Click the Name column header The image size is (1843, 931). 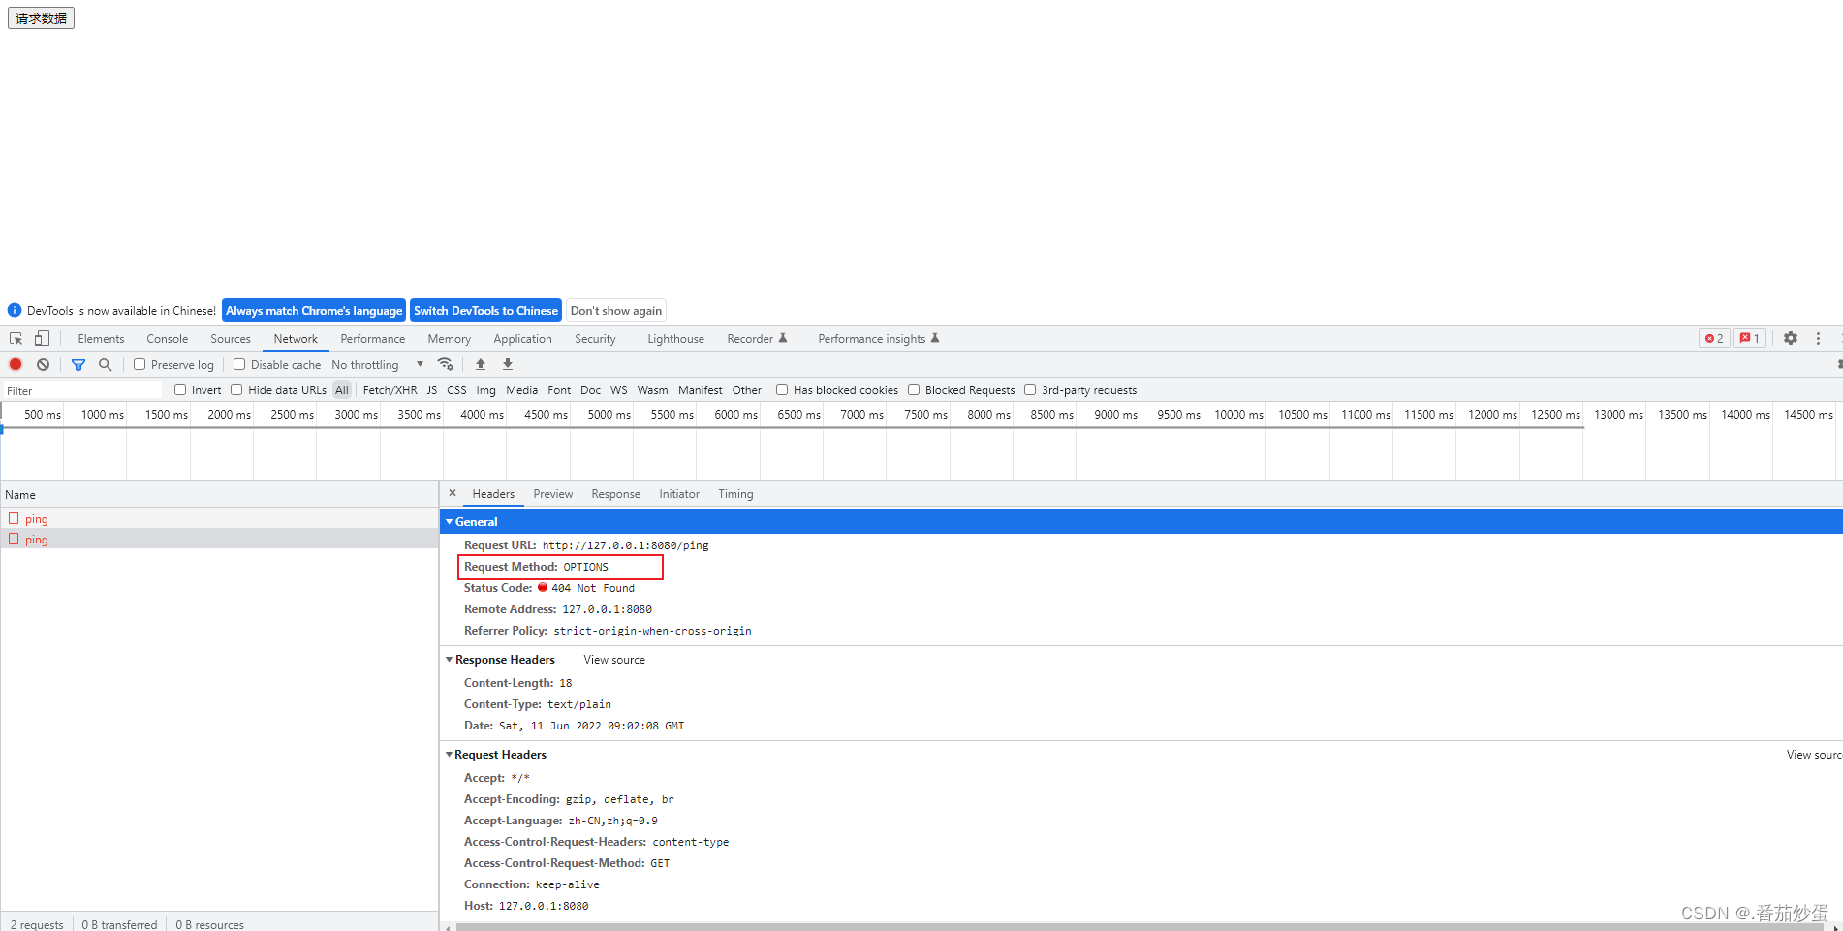tap(219, 494)
